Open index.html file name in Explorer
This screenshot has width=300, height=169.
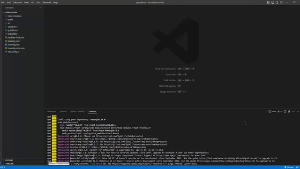13,34
